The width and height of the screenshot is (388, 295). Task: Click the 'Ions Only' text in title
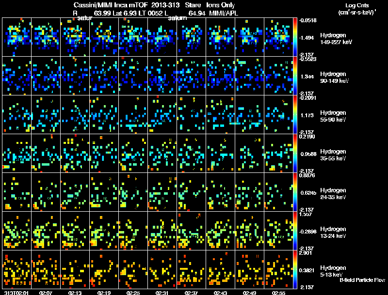click(221, 5)
